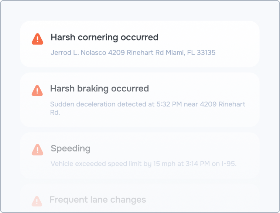280x213 pixels.
Task: Open the "Harsh braking occurred" alert title
Action: tap(99, 88)
